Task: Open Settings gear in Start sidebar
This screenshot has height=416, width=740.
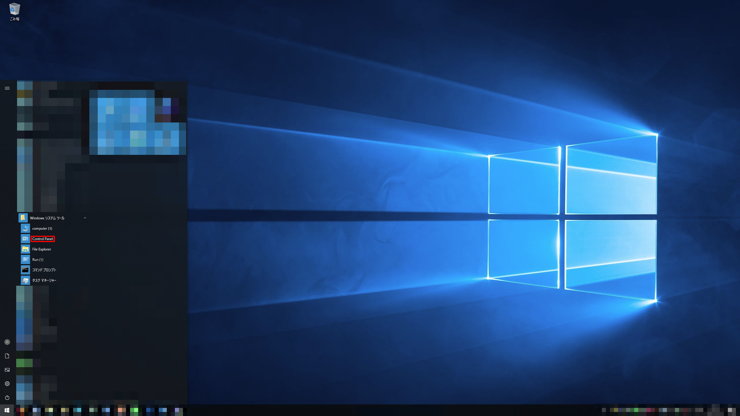Action: 7,384
